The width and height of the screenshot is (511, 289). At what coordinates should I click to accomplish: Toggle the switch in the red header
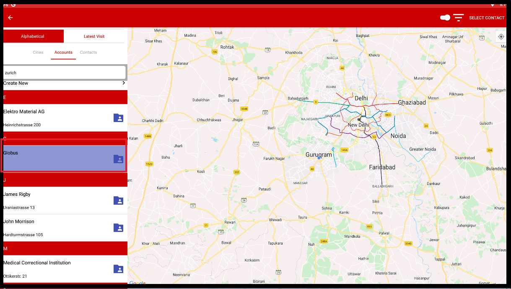point(445,18)
